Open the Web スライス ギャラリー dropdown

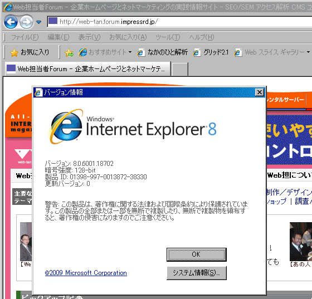pos(272,52)
